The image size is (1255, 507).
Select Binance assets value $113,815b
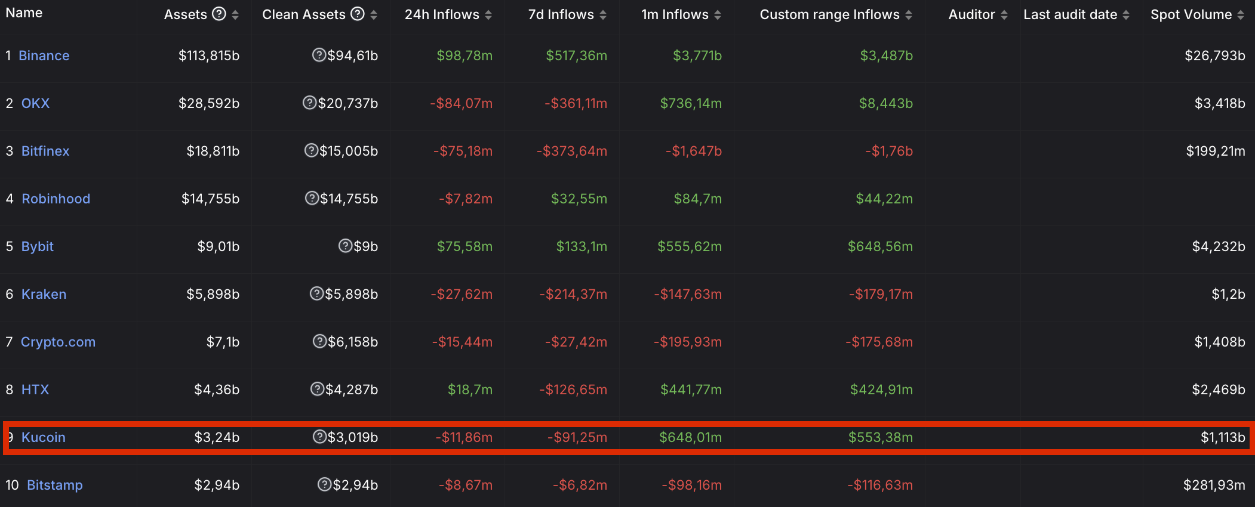coord(209,55)
